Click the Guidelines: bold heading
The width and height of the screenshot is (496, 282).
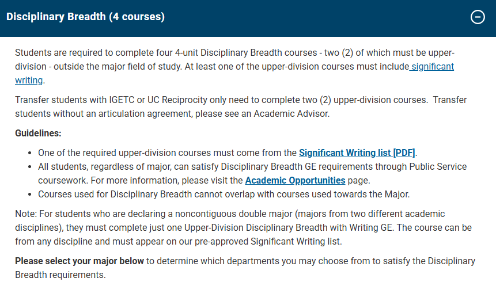pos(38,134)
